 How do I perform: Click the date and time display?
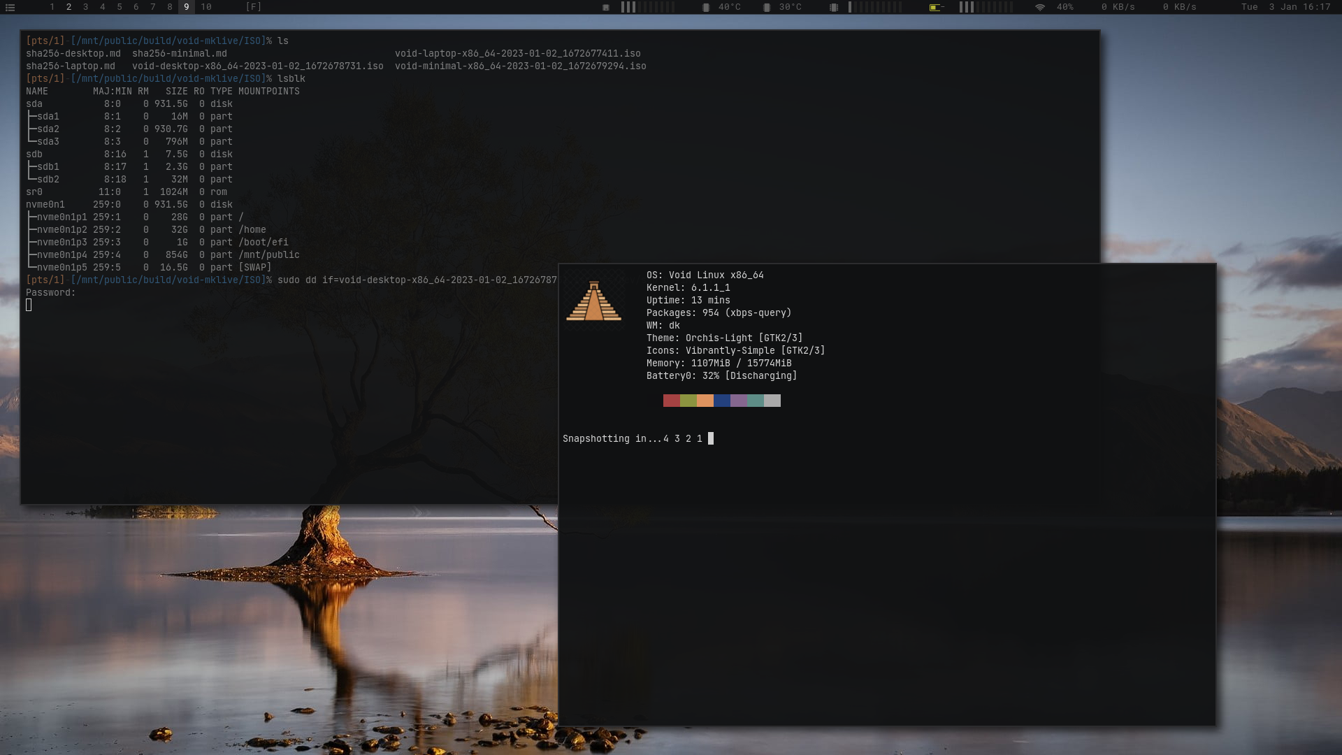[x=1285, y=7]
